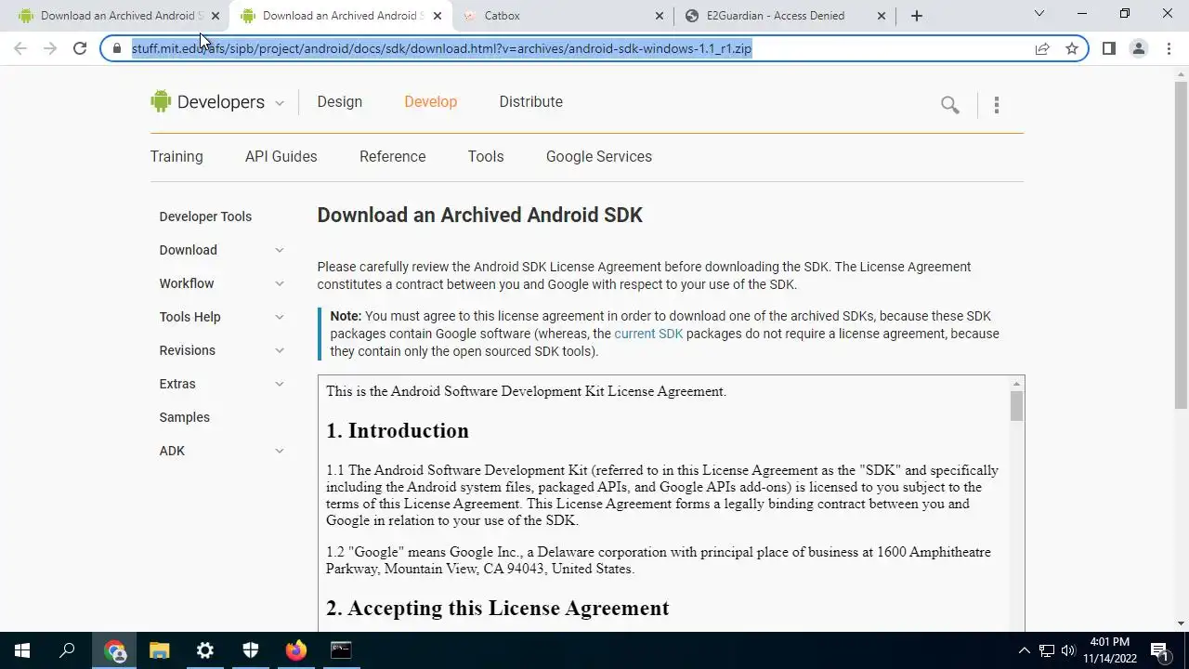Expand the Tools Help section chevron

pyautogui.click(x=279, y=317)
